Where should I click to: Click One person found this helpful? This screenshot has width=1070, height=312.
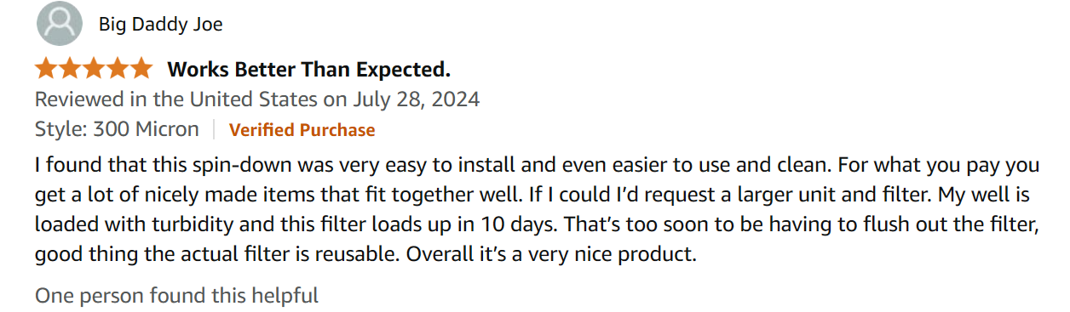pos(176,296)
